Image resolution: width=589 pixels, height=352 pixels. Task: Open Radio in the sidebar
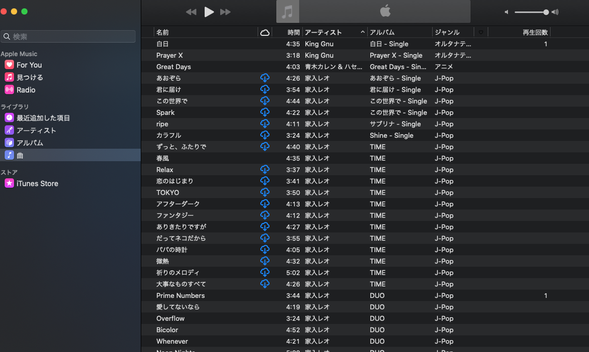[70, 90]
